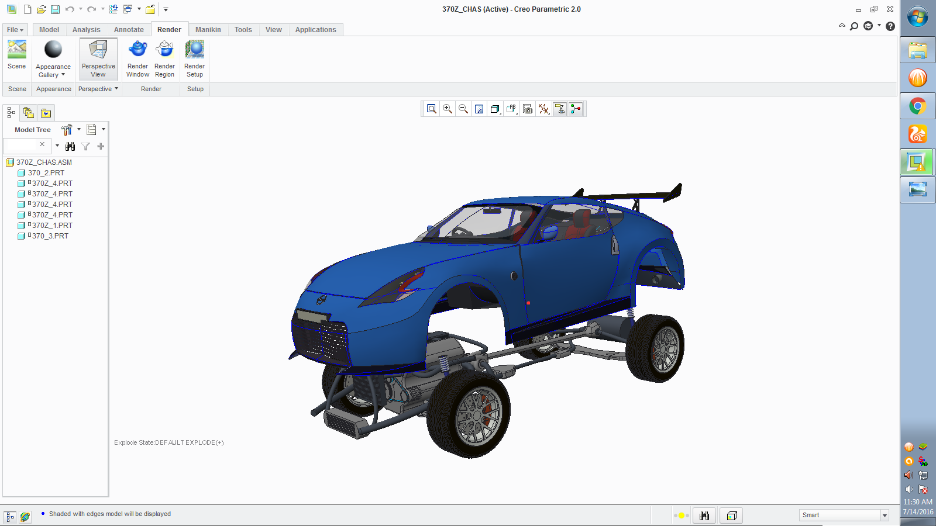Image resolution: width=936 pixels, height=526 pixels.
Task: Launch Render Window
Action: point(137,58)
